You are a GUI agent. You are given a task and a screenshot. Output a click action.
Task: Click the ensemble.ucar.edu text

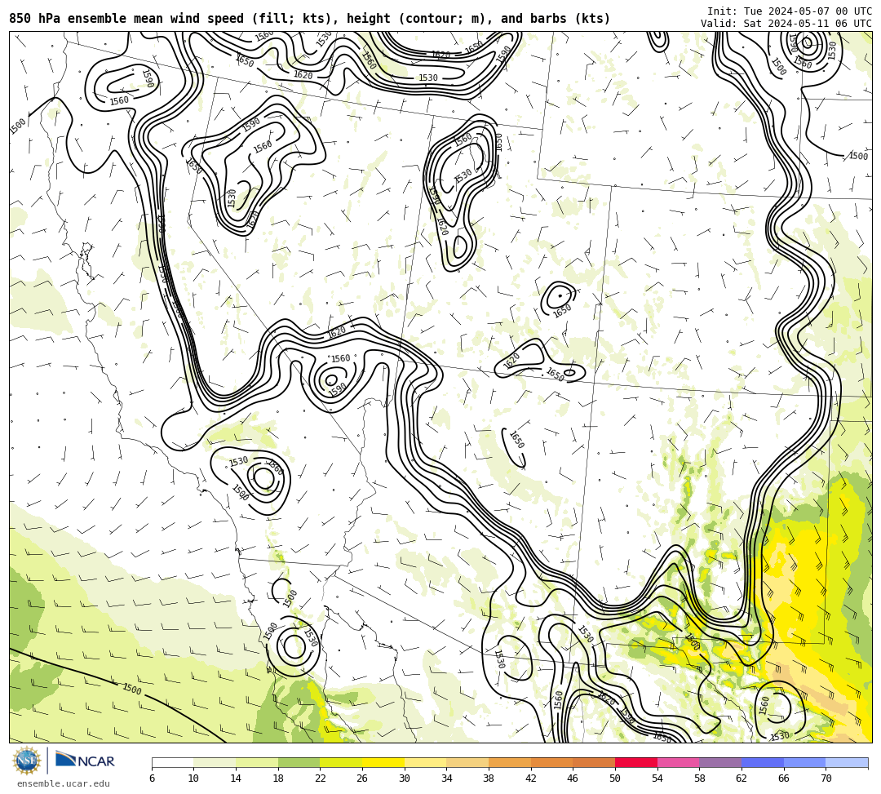(63, 783)
